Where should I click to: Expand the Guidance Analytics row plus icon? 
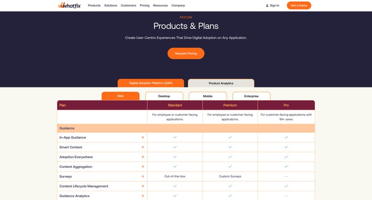(x=143, y=196)
